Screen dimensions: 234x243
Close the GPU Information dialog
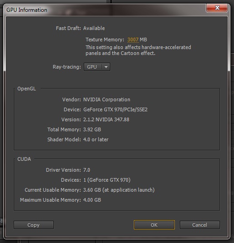point(217,8)
